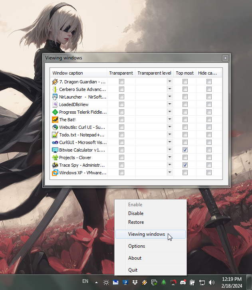Enable Transparent for LoadedDllsView
This screenshot has height=290, width=252.
[x=121, y=105]
